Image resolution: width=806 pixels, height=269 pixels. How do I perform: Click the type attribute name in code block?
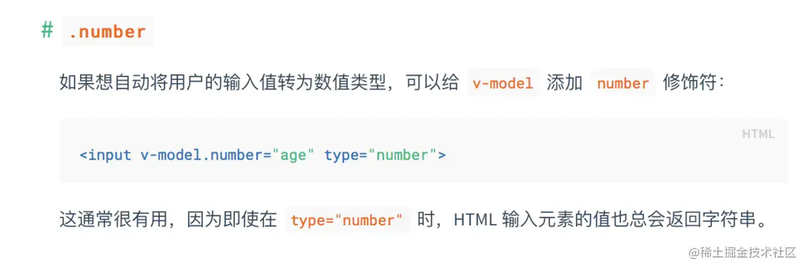(342, 155)
